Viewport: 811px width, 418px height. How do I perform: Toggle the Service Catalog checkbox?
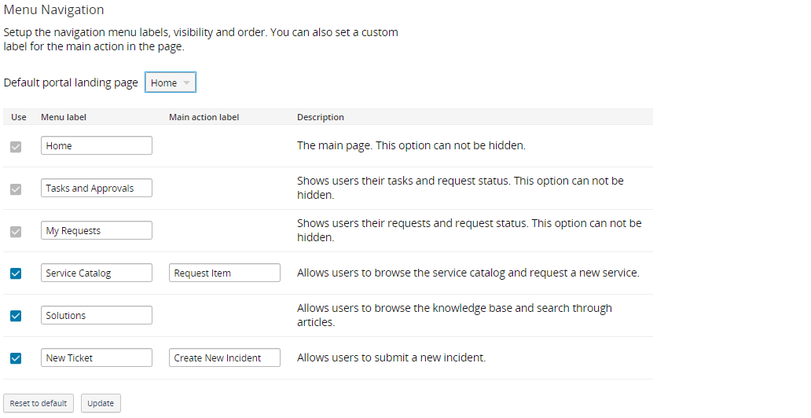(16, 273)
